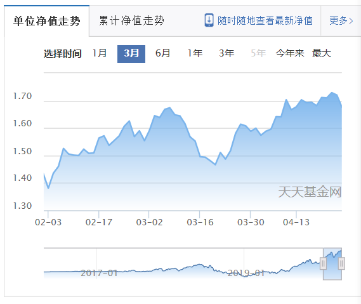Select the 1月 time range
Screen dimensions: 361x304
pos(100,53)
